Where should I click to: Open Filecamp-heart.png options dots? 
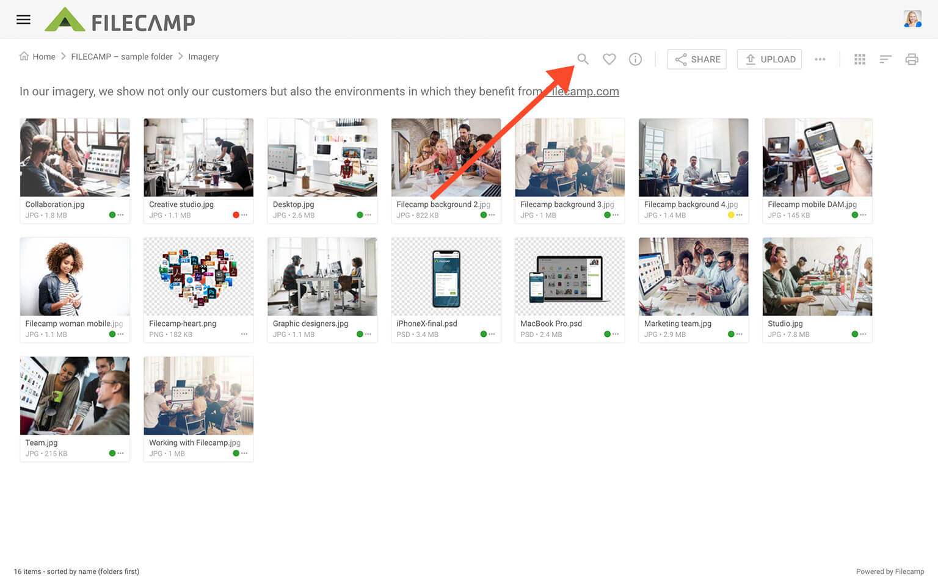(244, 334)
